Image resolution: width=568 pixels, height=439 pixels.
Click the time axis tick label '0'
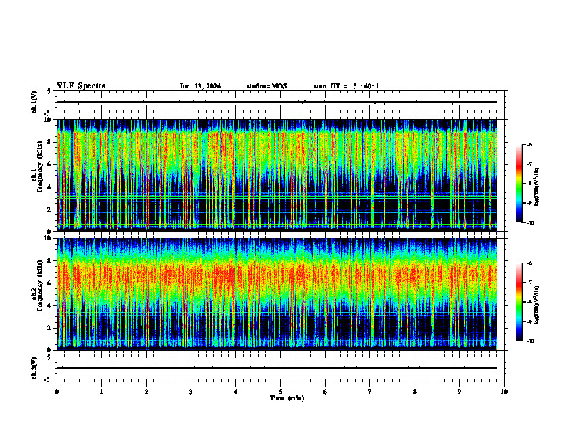coord(57,392)
